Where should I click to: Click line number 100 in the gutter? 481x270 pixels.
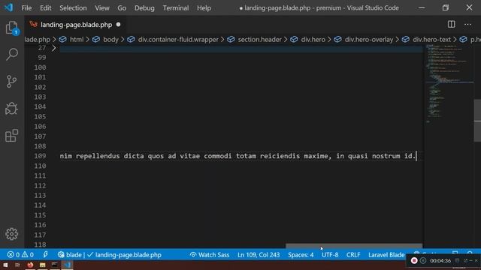(40, 67)
